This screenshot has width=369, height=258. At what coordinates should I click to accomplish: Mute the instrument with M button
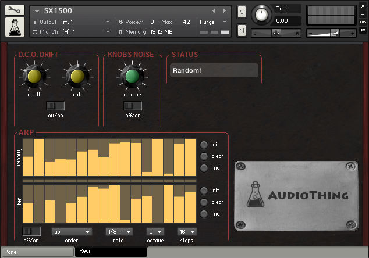click(x=242, y=30)
